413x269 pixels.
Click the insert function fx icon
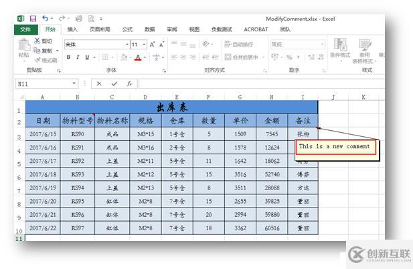click(129, 84)
